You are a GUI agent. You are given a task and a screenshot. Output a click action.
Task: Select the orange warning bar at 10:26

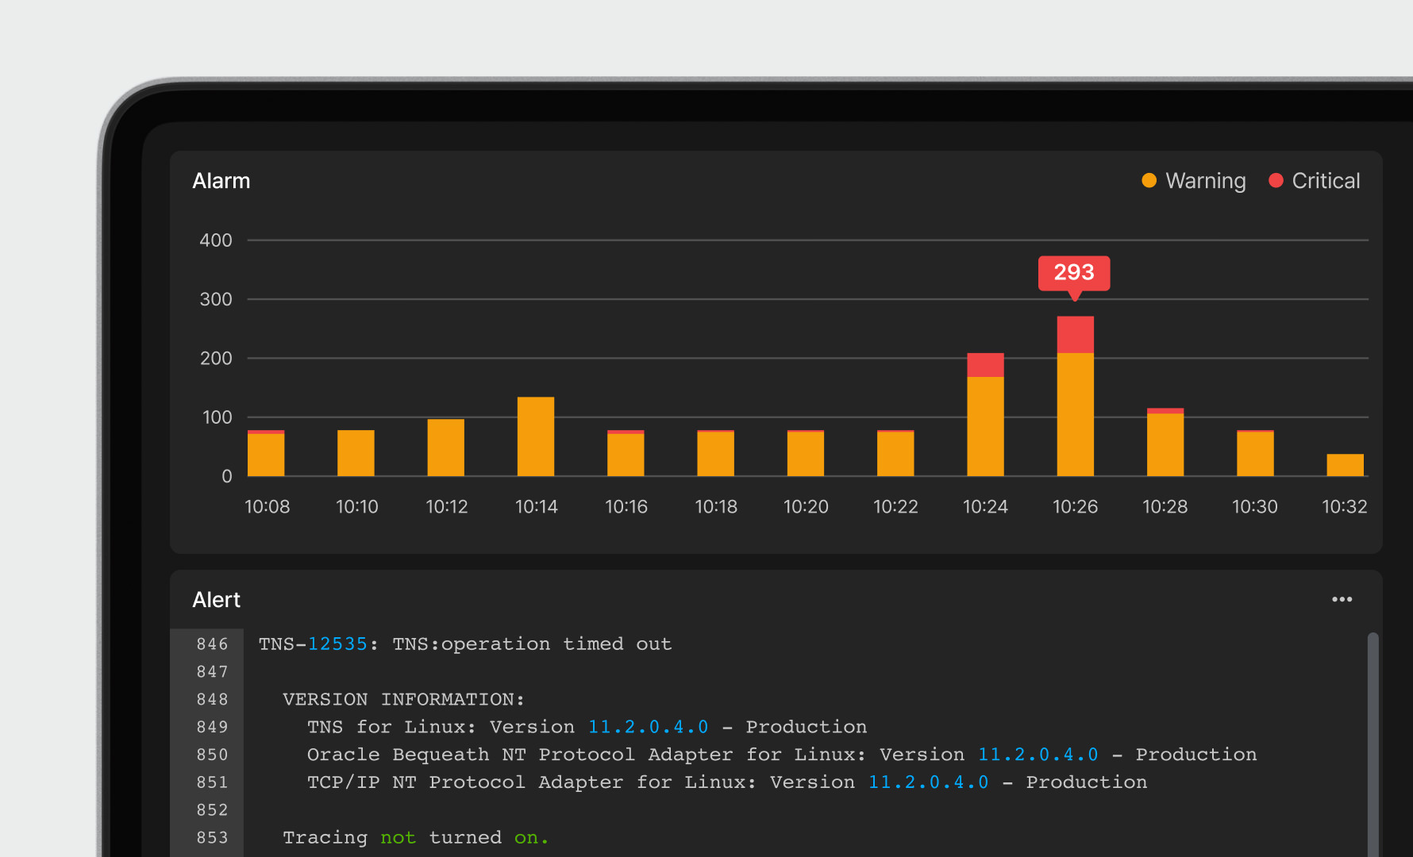[1075, 414]
